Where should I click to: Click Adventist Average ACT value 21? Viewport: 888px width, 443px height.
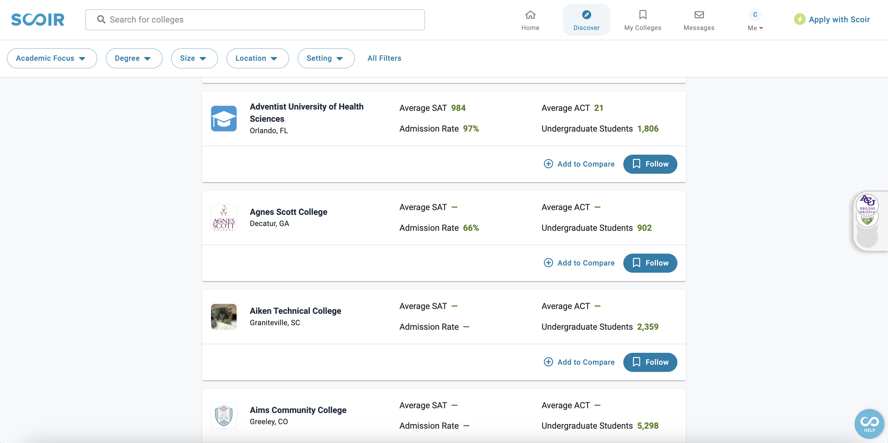tap(598, 108)
